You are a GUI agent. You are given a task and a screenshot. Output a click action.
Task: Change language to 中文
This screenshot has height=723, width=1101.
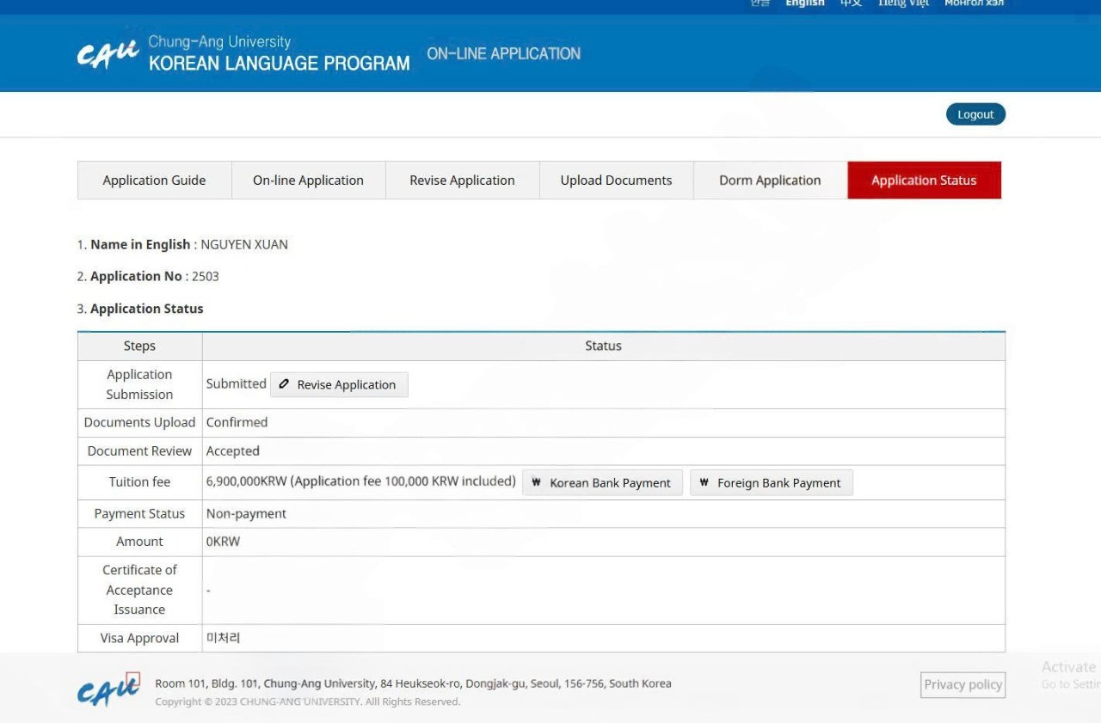point(851,3)
